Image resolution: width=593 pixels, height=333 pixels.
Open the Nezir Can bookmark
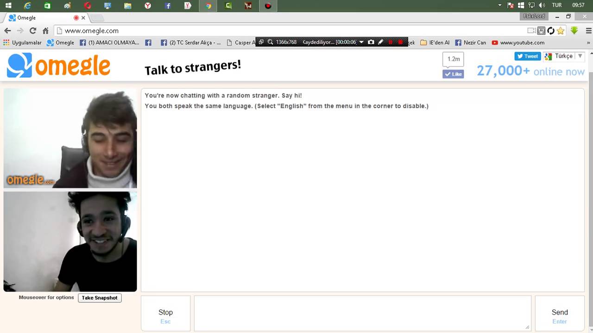click(x=471, y=43)
